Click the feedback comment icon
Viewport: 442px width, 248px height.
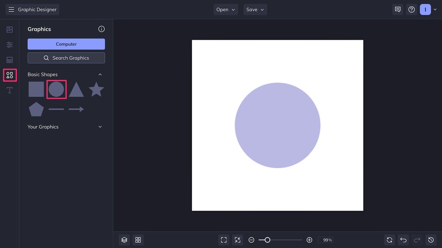398,9
